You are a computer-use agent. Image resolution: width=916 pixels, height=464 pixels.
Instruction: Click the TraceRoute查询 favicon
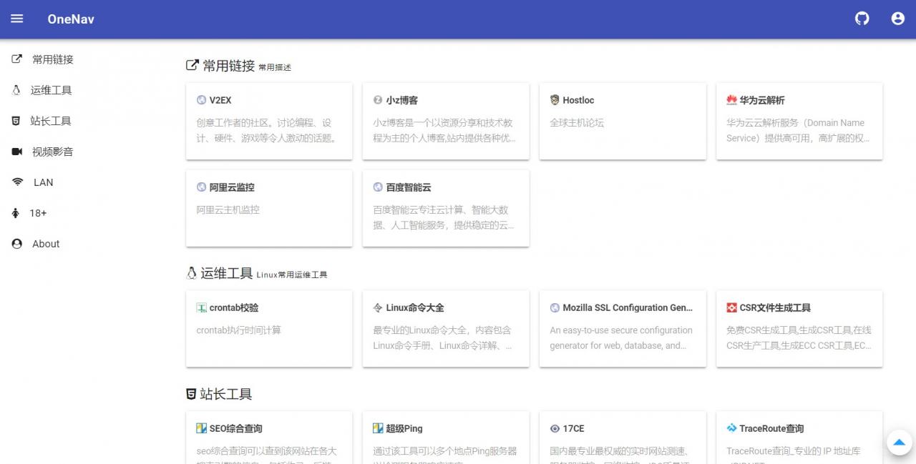click(731, 428)
